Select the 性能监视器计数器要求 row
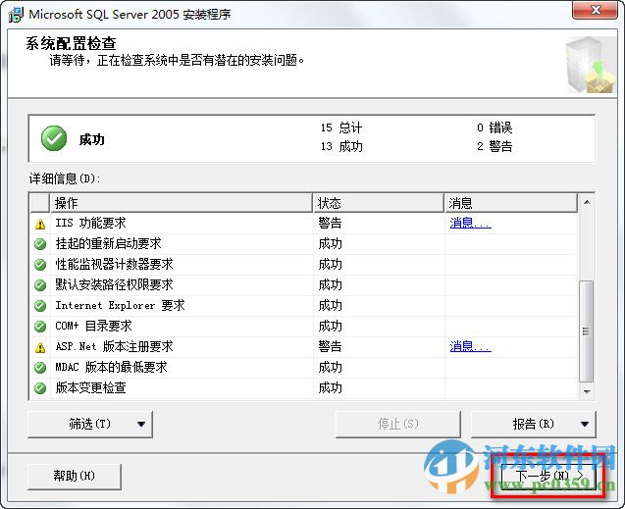 click(304, 265)
